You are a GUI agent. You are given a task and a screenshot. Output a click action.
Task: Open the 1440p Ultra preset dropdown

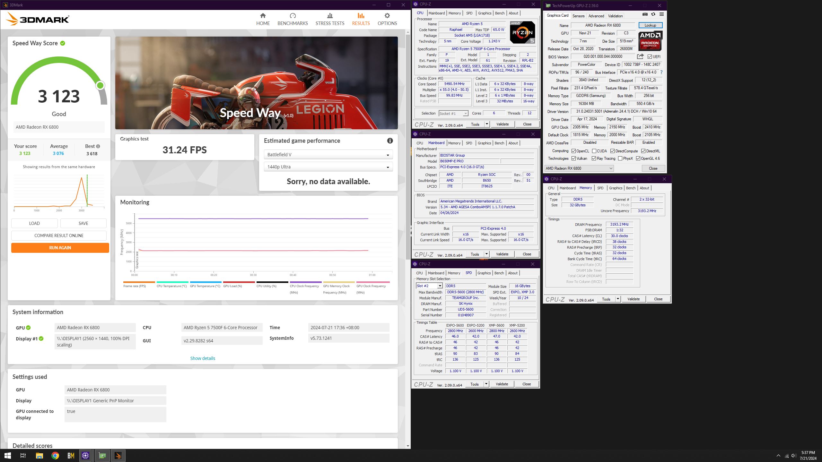coord(328,167)
